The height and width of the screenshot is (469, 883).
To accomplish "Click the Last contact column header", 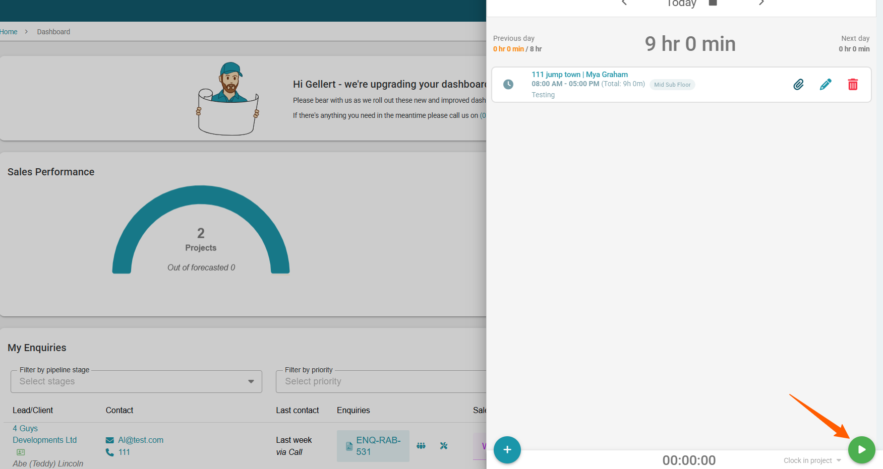I will click(x=298, y=411).
